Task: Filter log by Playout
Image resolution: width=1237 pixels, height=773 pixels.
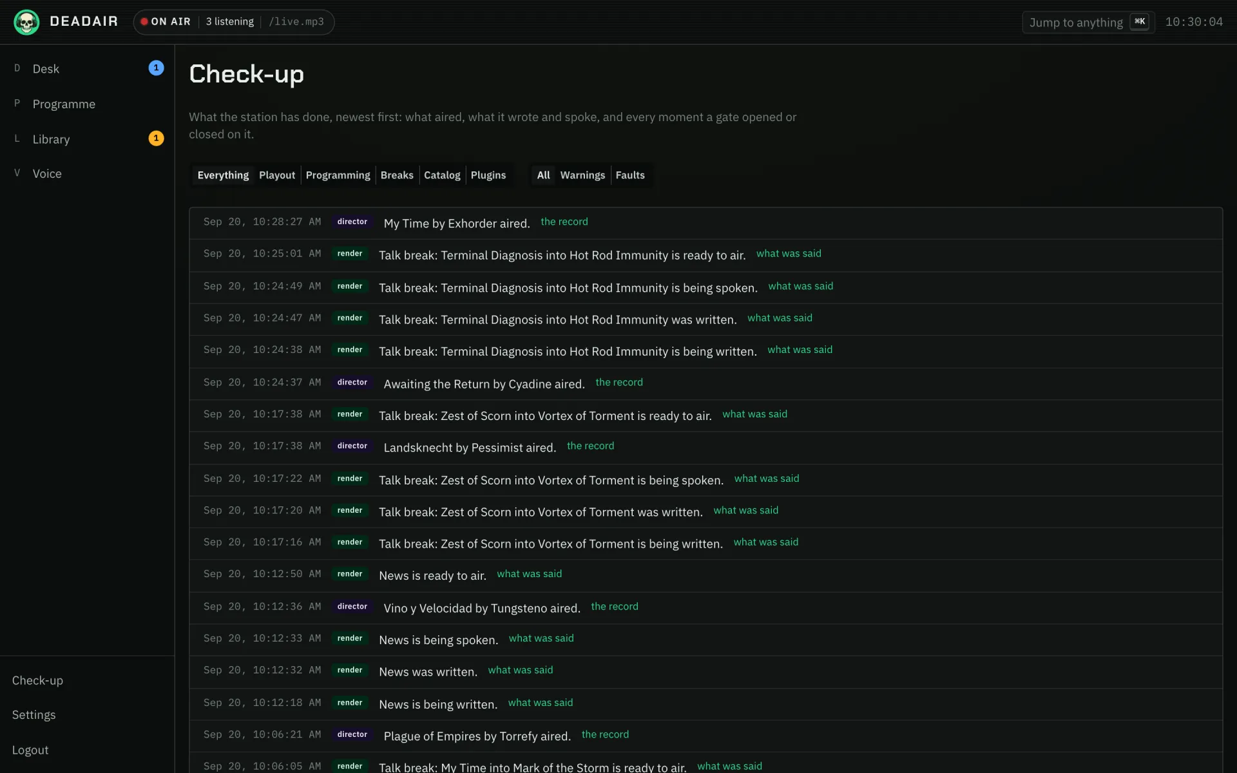Action: [x=277, y=175]
